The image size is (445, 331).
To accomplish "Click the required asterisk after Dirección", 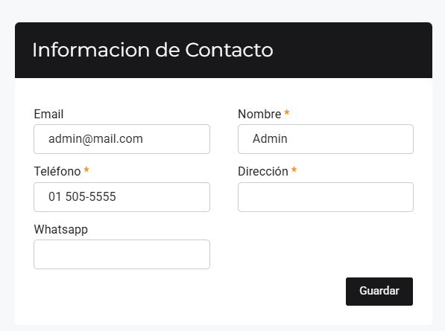I will pyautogui.click(x=294, y=170).
